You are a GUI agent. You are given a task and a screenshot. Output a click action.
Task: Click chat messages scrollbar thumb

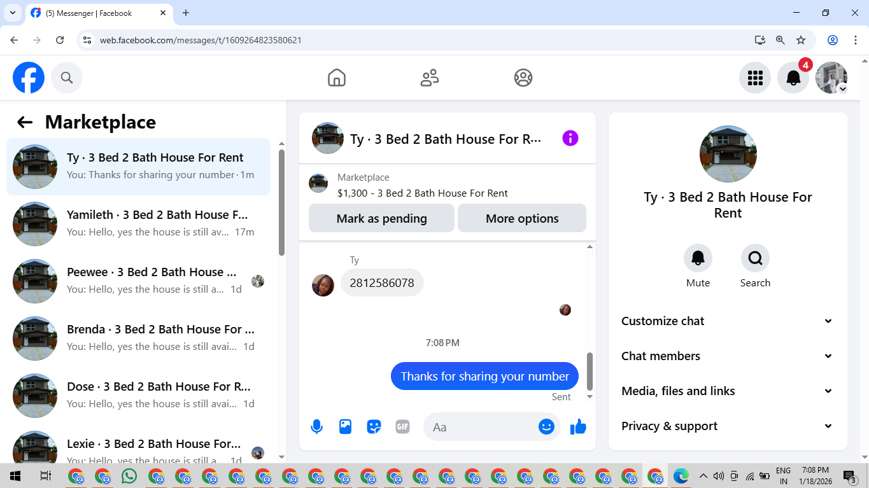pos(590,371)
